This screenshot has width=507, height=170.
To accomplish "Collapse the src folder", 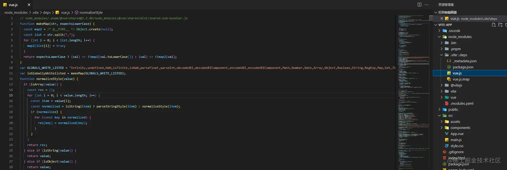I will pos(440,116).
